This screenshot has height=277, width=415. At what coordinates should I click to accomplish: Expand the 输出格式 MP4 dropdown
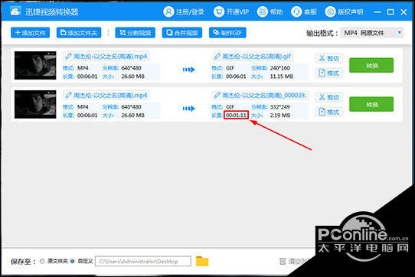[x=371, y=33]
